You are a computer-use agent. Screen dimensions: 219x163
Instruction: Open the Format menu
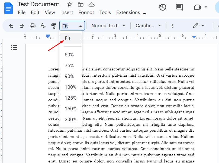tap(86, 12)
